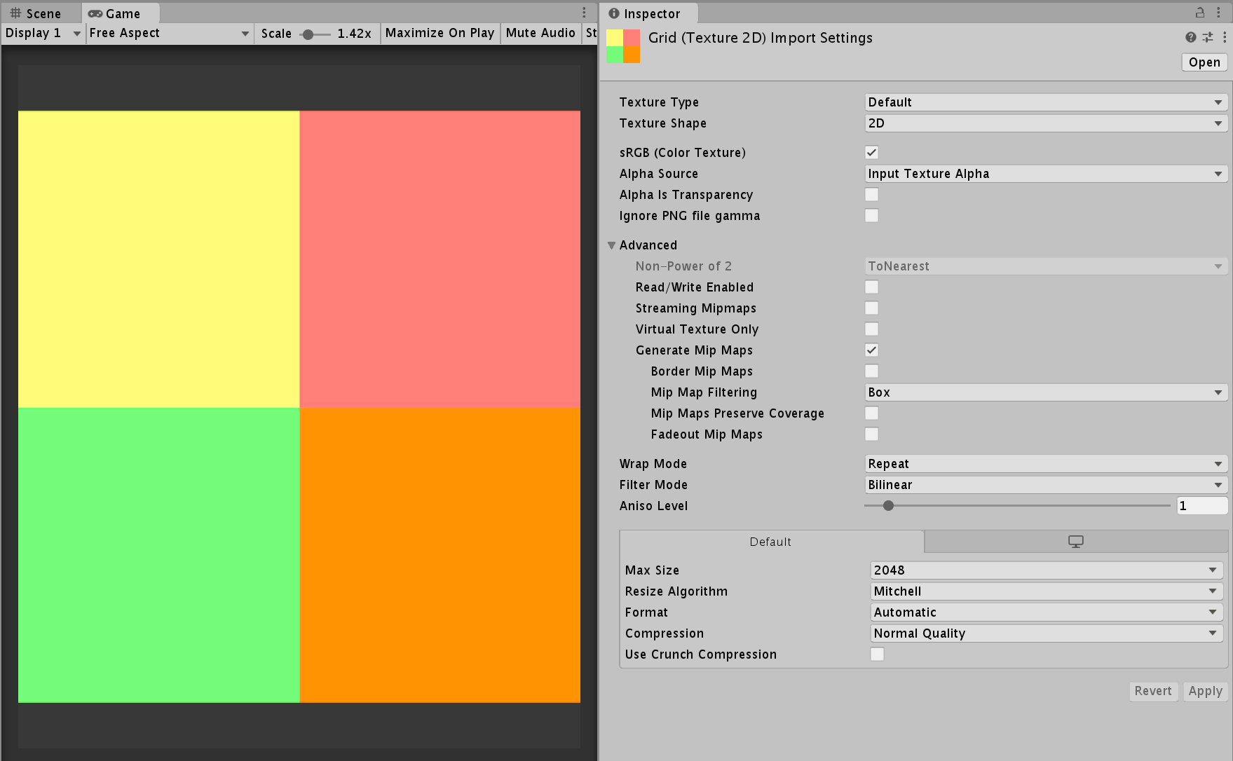The width and height of the screenshot is (1233, 761).
Task: Click the orange quadrant in Game view
Action: pos(440,555)
